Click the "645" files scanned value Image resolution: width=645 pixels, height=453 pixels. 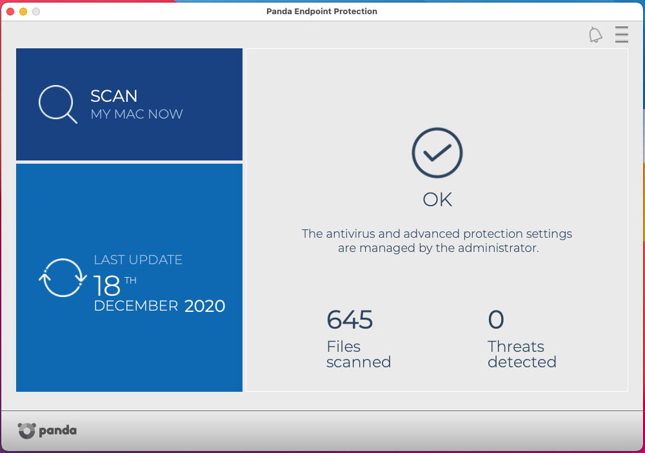350,320
